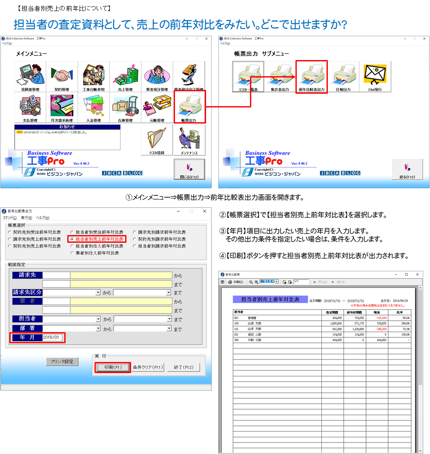Click the 前年比較表出力 icon in submenu
Image resolution: width=430 pixels, height=454 pixels.
click(x=312, y=77)
